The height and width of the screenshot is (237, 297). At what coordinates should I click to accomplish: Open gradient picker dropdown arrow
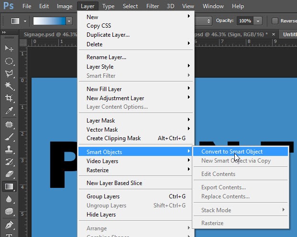coord(69,21)
